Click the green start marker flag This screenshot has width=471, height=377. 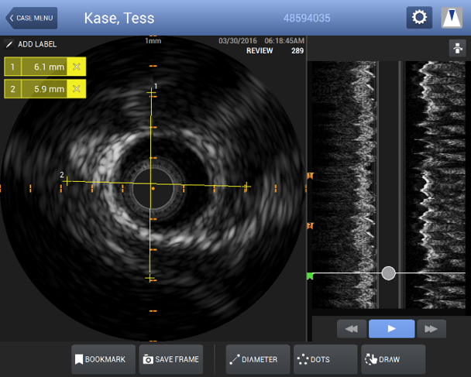310,276
